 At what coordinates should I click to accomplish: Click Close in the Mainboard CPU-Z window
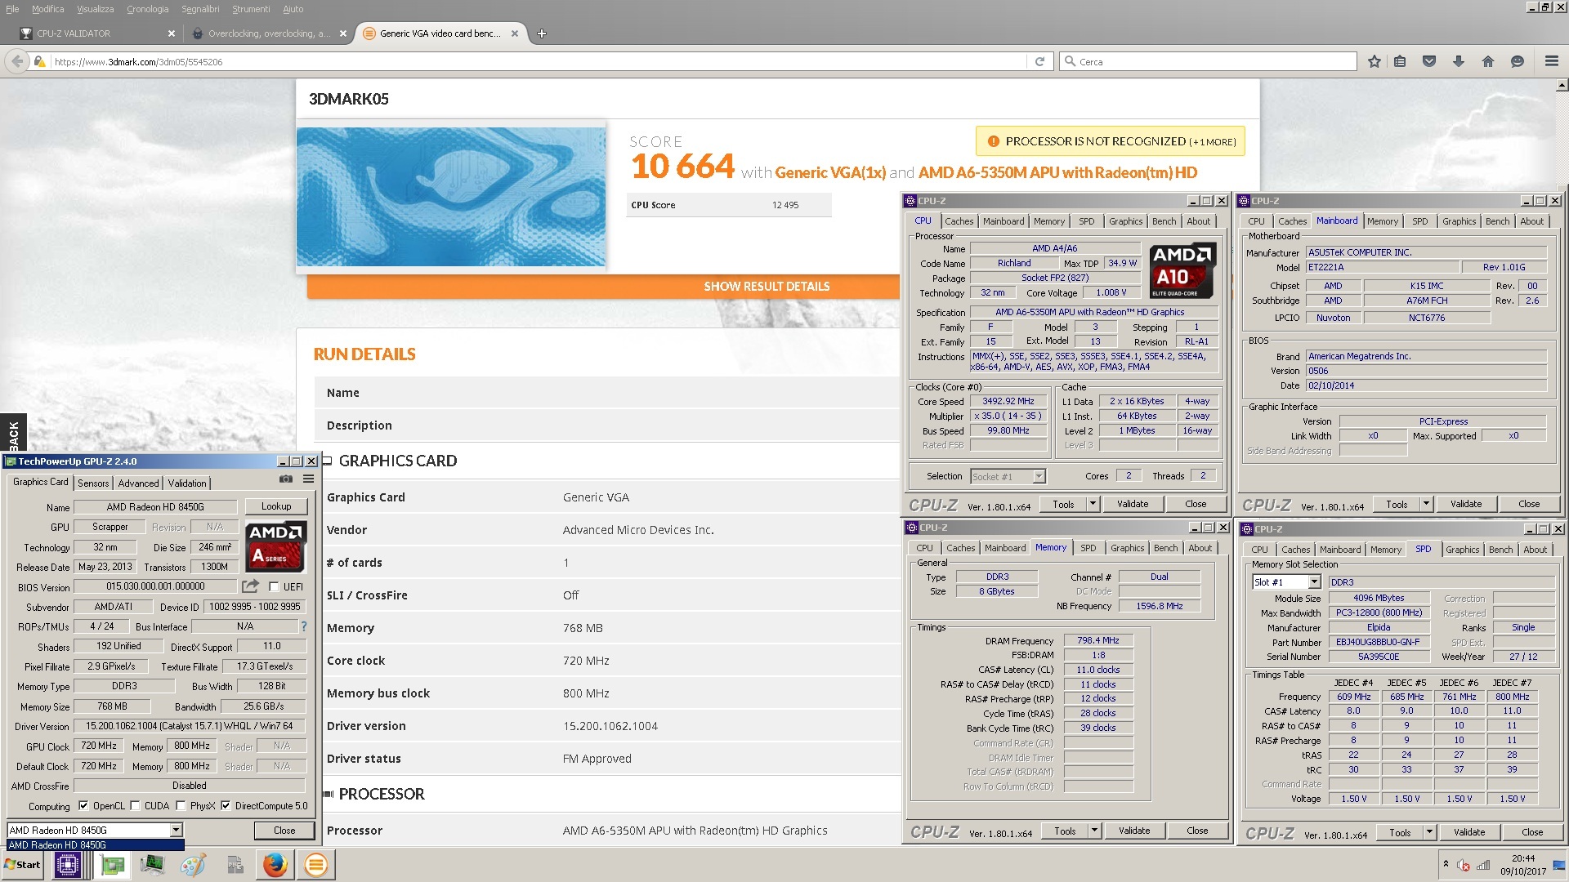(x=1529, y=504)
